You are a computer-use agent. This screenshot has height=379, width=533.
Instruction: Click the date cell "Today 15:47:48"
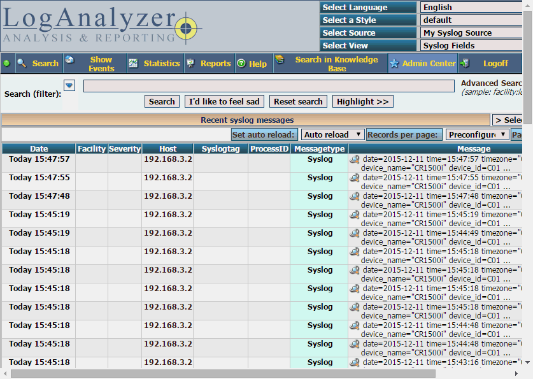(39, 196)
